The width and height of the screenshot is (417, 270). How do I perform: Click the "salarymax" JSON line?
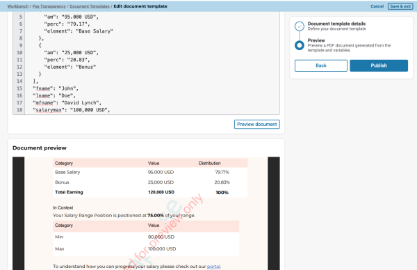(x=72, y=110)
